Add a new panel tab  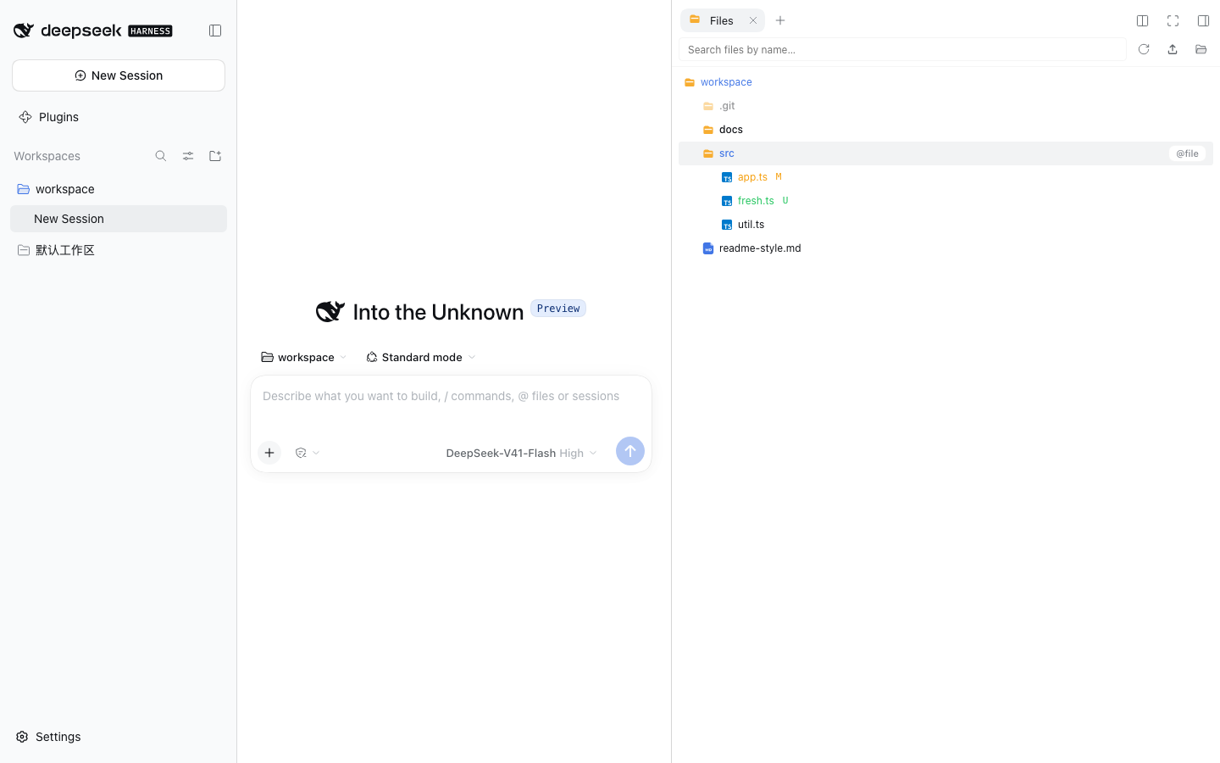pos(780,20)
